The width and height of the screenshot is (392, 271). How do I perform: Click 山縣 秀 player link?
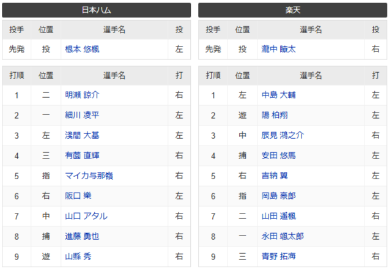[78, 257]
